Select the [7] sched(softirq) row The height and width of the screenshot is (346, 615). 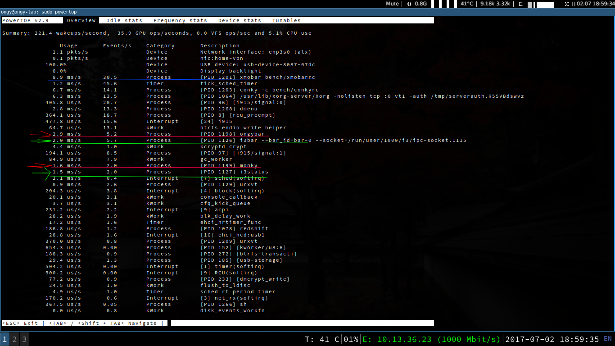(158, 178)
